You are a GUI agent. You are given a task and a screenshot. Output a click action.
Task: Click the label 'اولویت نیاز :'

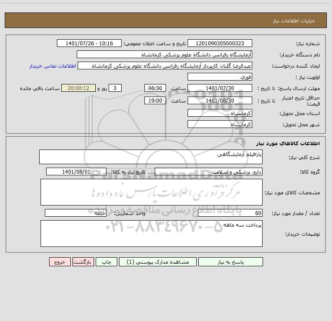click(308, 77)
